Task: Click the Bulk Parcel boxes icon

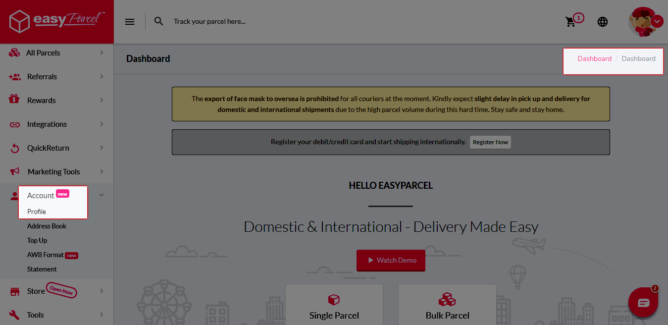Action: click(447, 299)
